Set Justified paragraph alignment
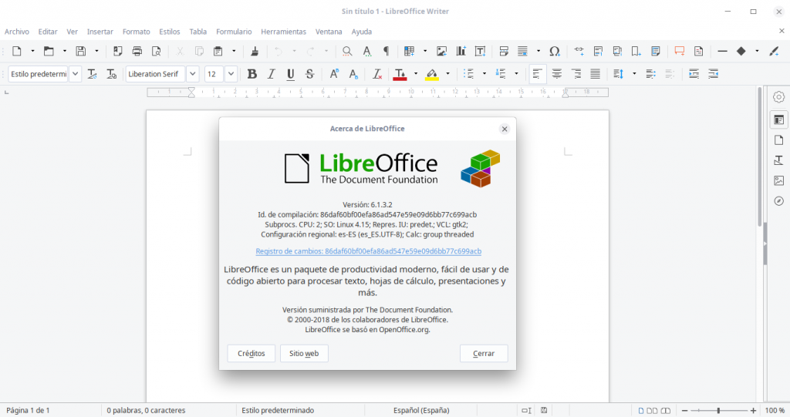 [595, 74]
